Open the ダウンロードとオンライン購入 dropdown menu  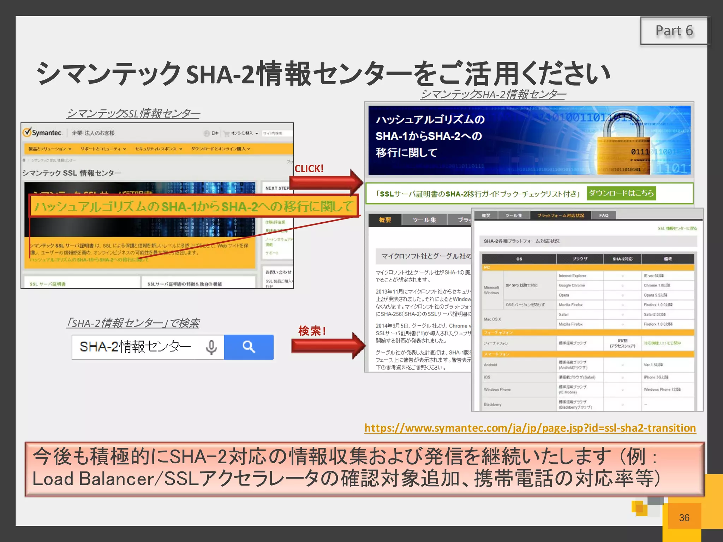(221, 149)
